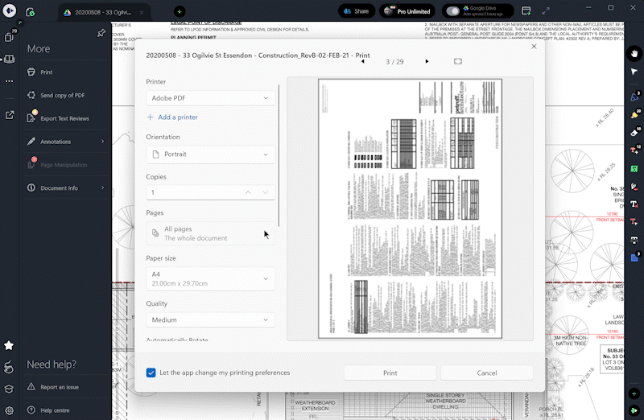Toggle the Google Drive auto-sync switch

(453, 11)
